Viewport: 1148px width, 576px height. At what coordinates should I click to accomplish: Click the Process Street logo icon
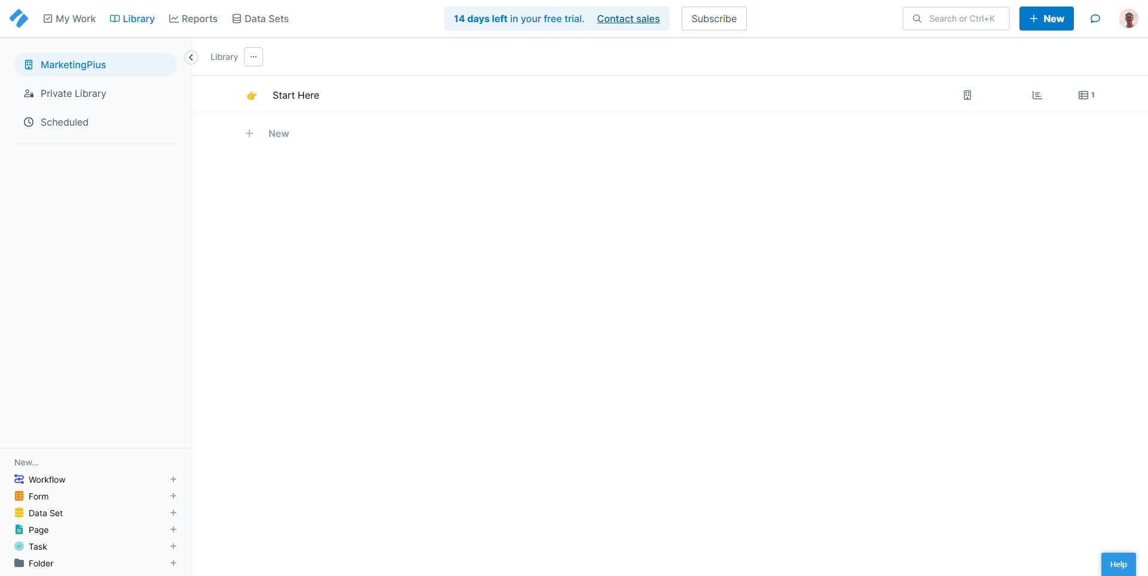pos(19,19)
